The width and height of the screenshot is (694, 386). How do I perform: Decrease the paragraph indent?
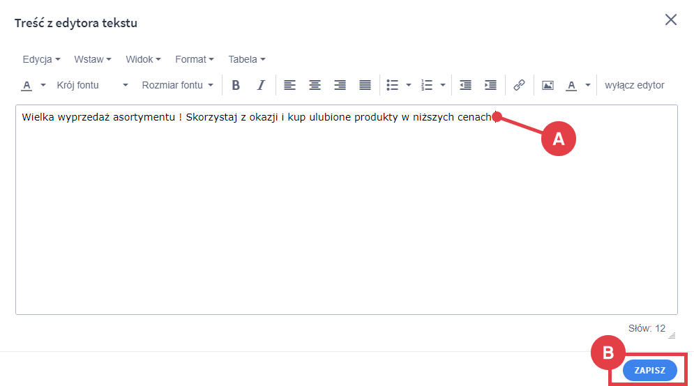click(465, 85)
